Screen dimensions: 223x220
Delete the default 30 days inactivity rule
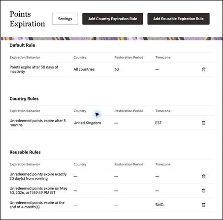tap(203, 69)
